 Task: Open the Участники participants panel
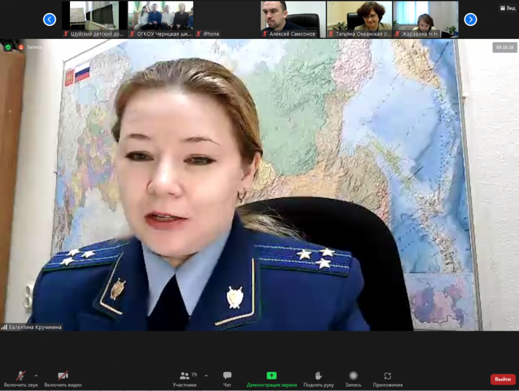pyautogui.click(x=185, y=378)
